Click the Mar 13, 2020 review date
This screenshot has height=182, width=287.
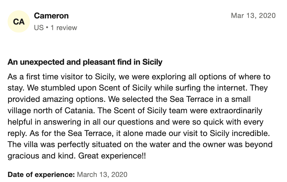pyautogui.click(x=253, y=15)
